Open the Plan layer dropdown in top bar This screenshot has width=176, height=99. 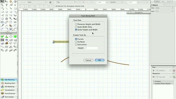click(x=66, y=2)
